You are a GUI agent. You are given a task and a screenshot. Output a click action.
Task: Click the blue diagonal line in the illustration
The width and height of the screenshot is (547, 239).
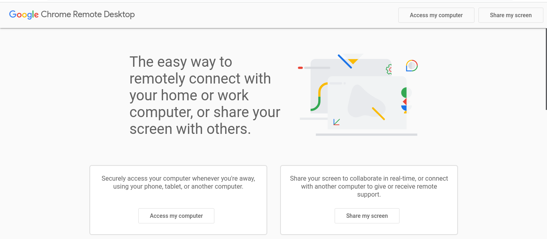[x=345, y=62]
